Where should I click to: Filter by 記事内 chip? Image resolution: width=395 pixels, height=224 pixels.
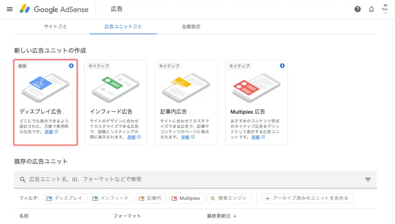click(x=151, y=198)
